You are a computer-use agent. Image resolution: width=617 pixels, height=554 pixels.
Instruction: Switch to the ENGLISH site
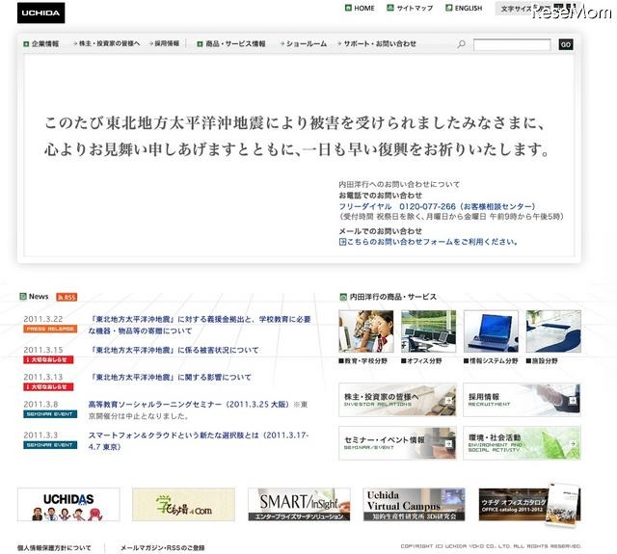464,8
